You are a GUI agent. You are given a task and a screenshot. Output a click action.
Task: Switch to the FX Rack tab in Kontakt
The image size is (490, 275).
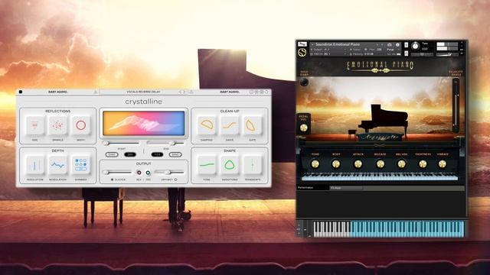[346, 188]
